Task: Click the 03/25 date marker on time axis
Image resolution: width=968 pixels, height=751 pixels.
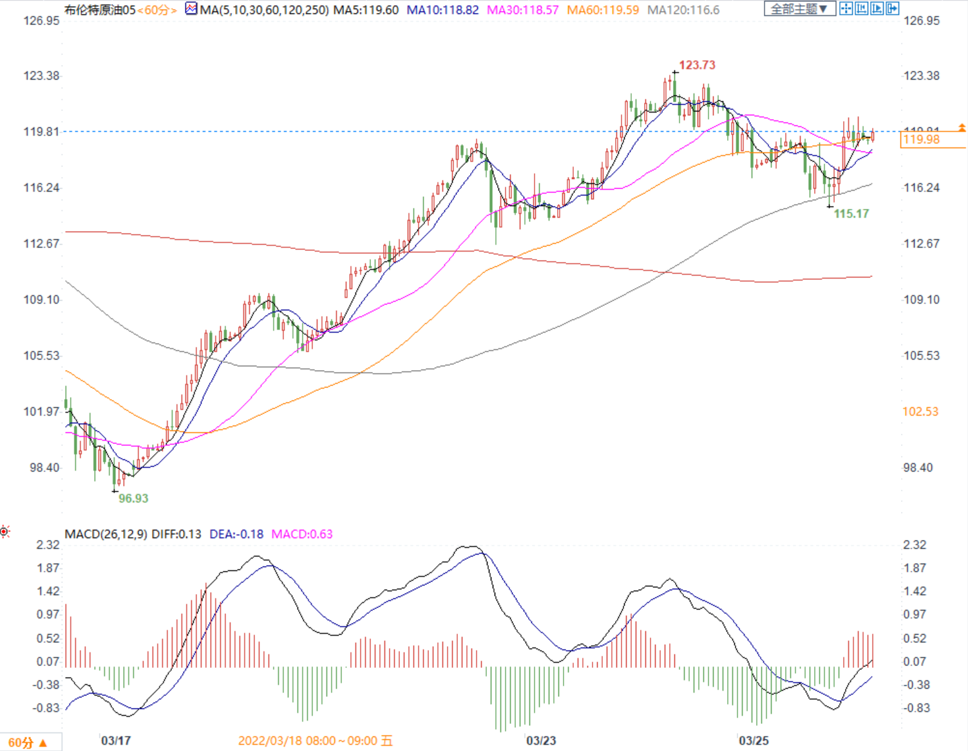Action: (754, 741)
